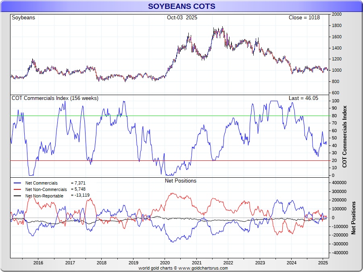
Task: Click the 2017 x-axis year label
Action: [x=70, y=263]
